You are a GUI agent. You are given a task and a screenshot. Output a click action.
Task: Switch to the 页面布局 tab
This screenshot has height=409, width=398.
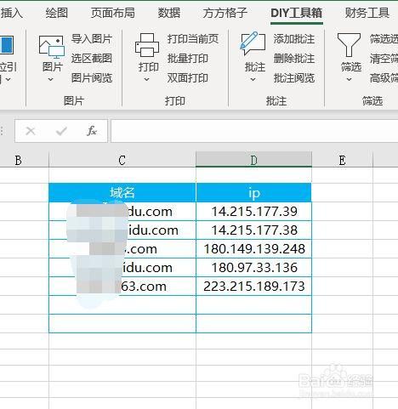[x=113, y=13]
